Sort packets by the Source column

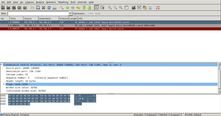point(31,19)
